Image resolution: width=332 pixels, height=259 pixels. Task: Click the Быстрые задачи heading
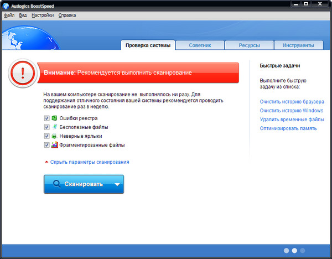pyautogui.click(x=279, y=66)
